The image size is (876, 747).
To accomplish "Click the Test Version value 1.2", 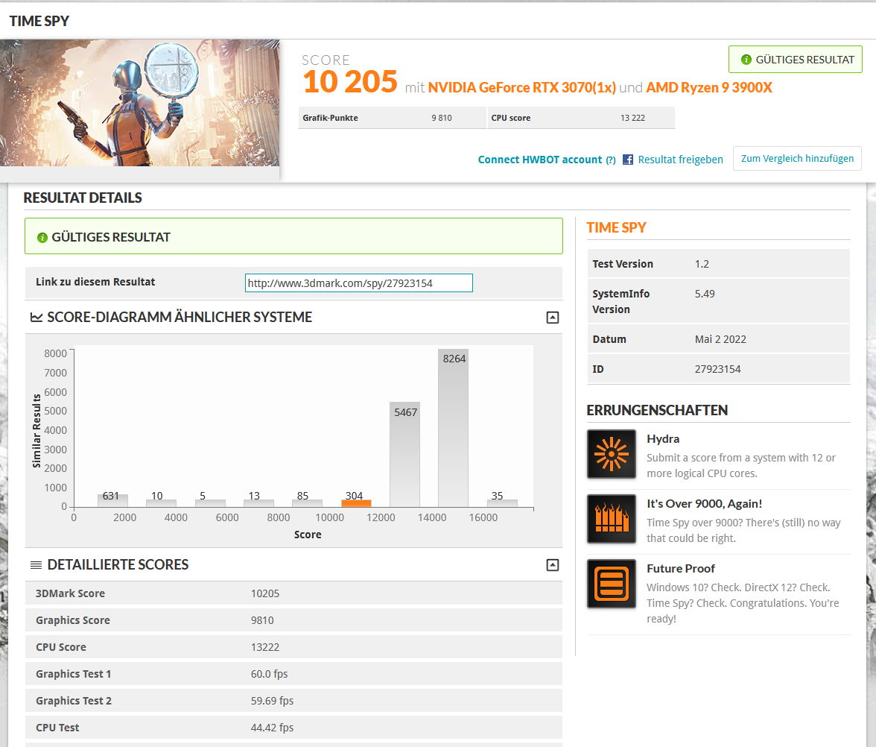I will coord(702,264).
